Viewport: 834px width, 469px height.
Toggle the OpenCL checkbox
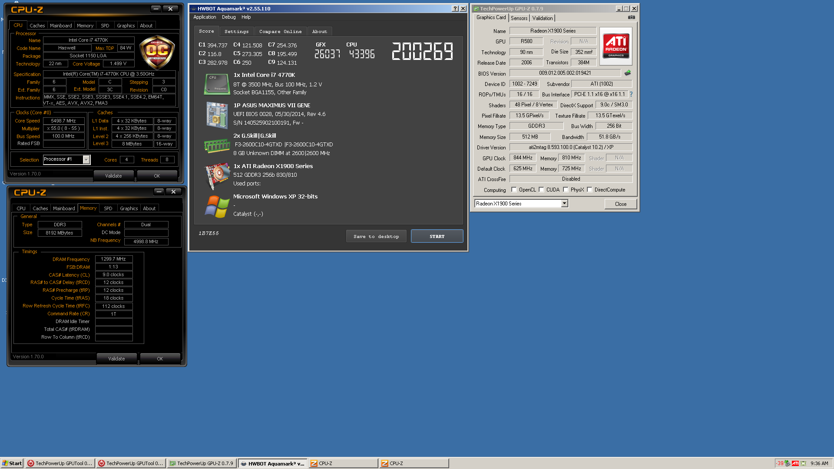[x=514, y=190]
